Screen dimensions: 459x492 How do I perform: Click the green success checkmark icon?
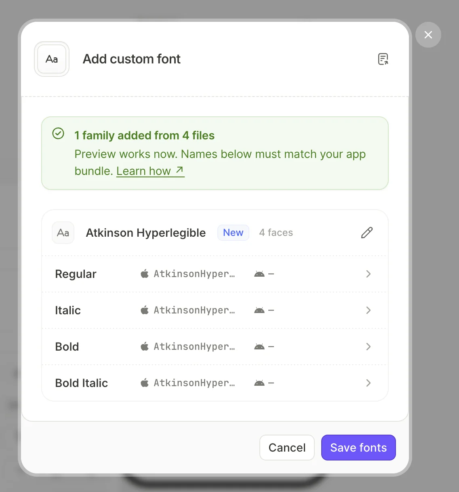coord(58,133)
